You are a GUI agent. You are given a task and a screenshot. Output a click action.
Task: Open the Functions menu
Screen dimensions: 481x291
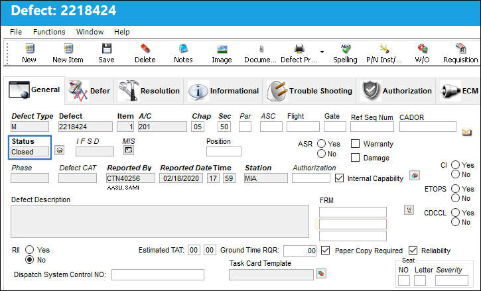(49, 32)
